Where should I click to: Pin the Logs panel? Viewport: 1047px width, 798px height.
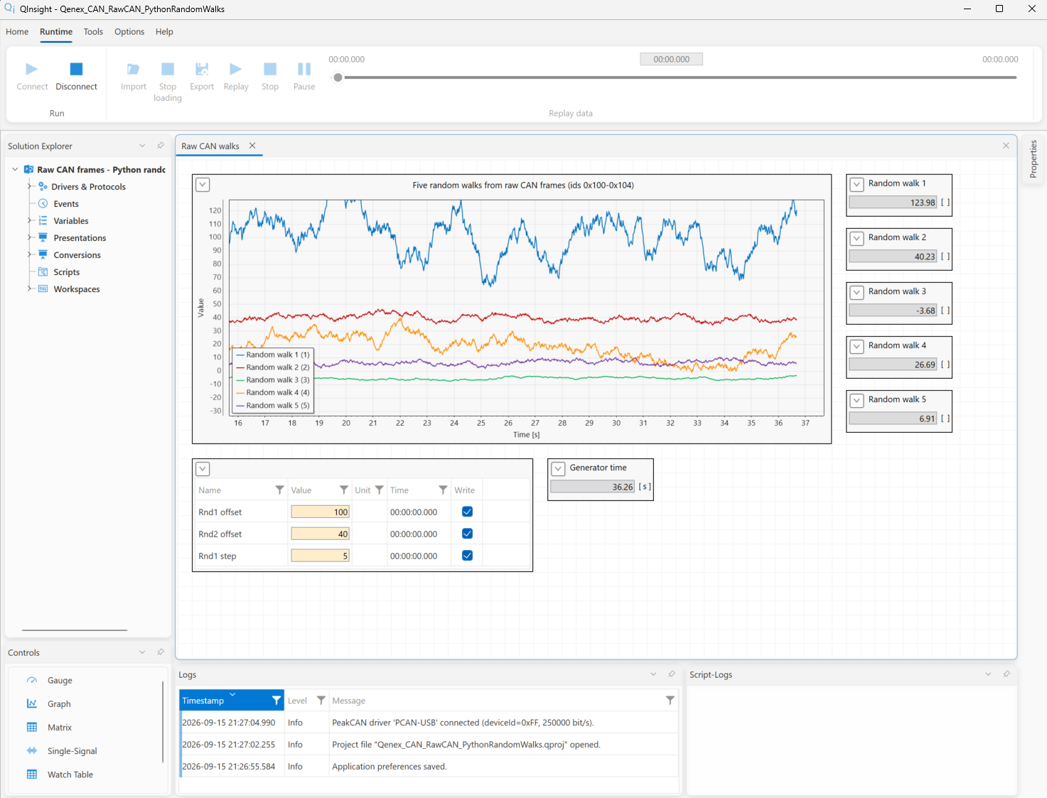[x=672, y=674]
